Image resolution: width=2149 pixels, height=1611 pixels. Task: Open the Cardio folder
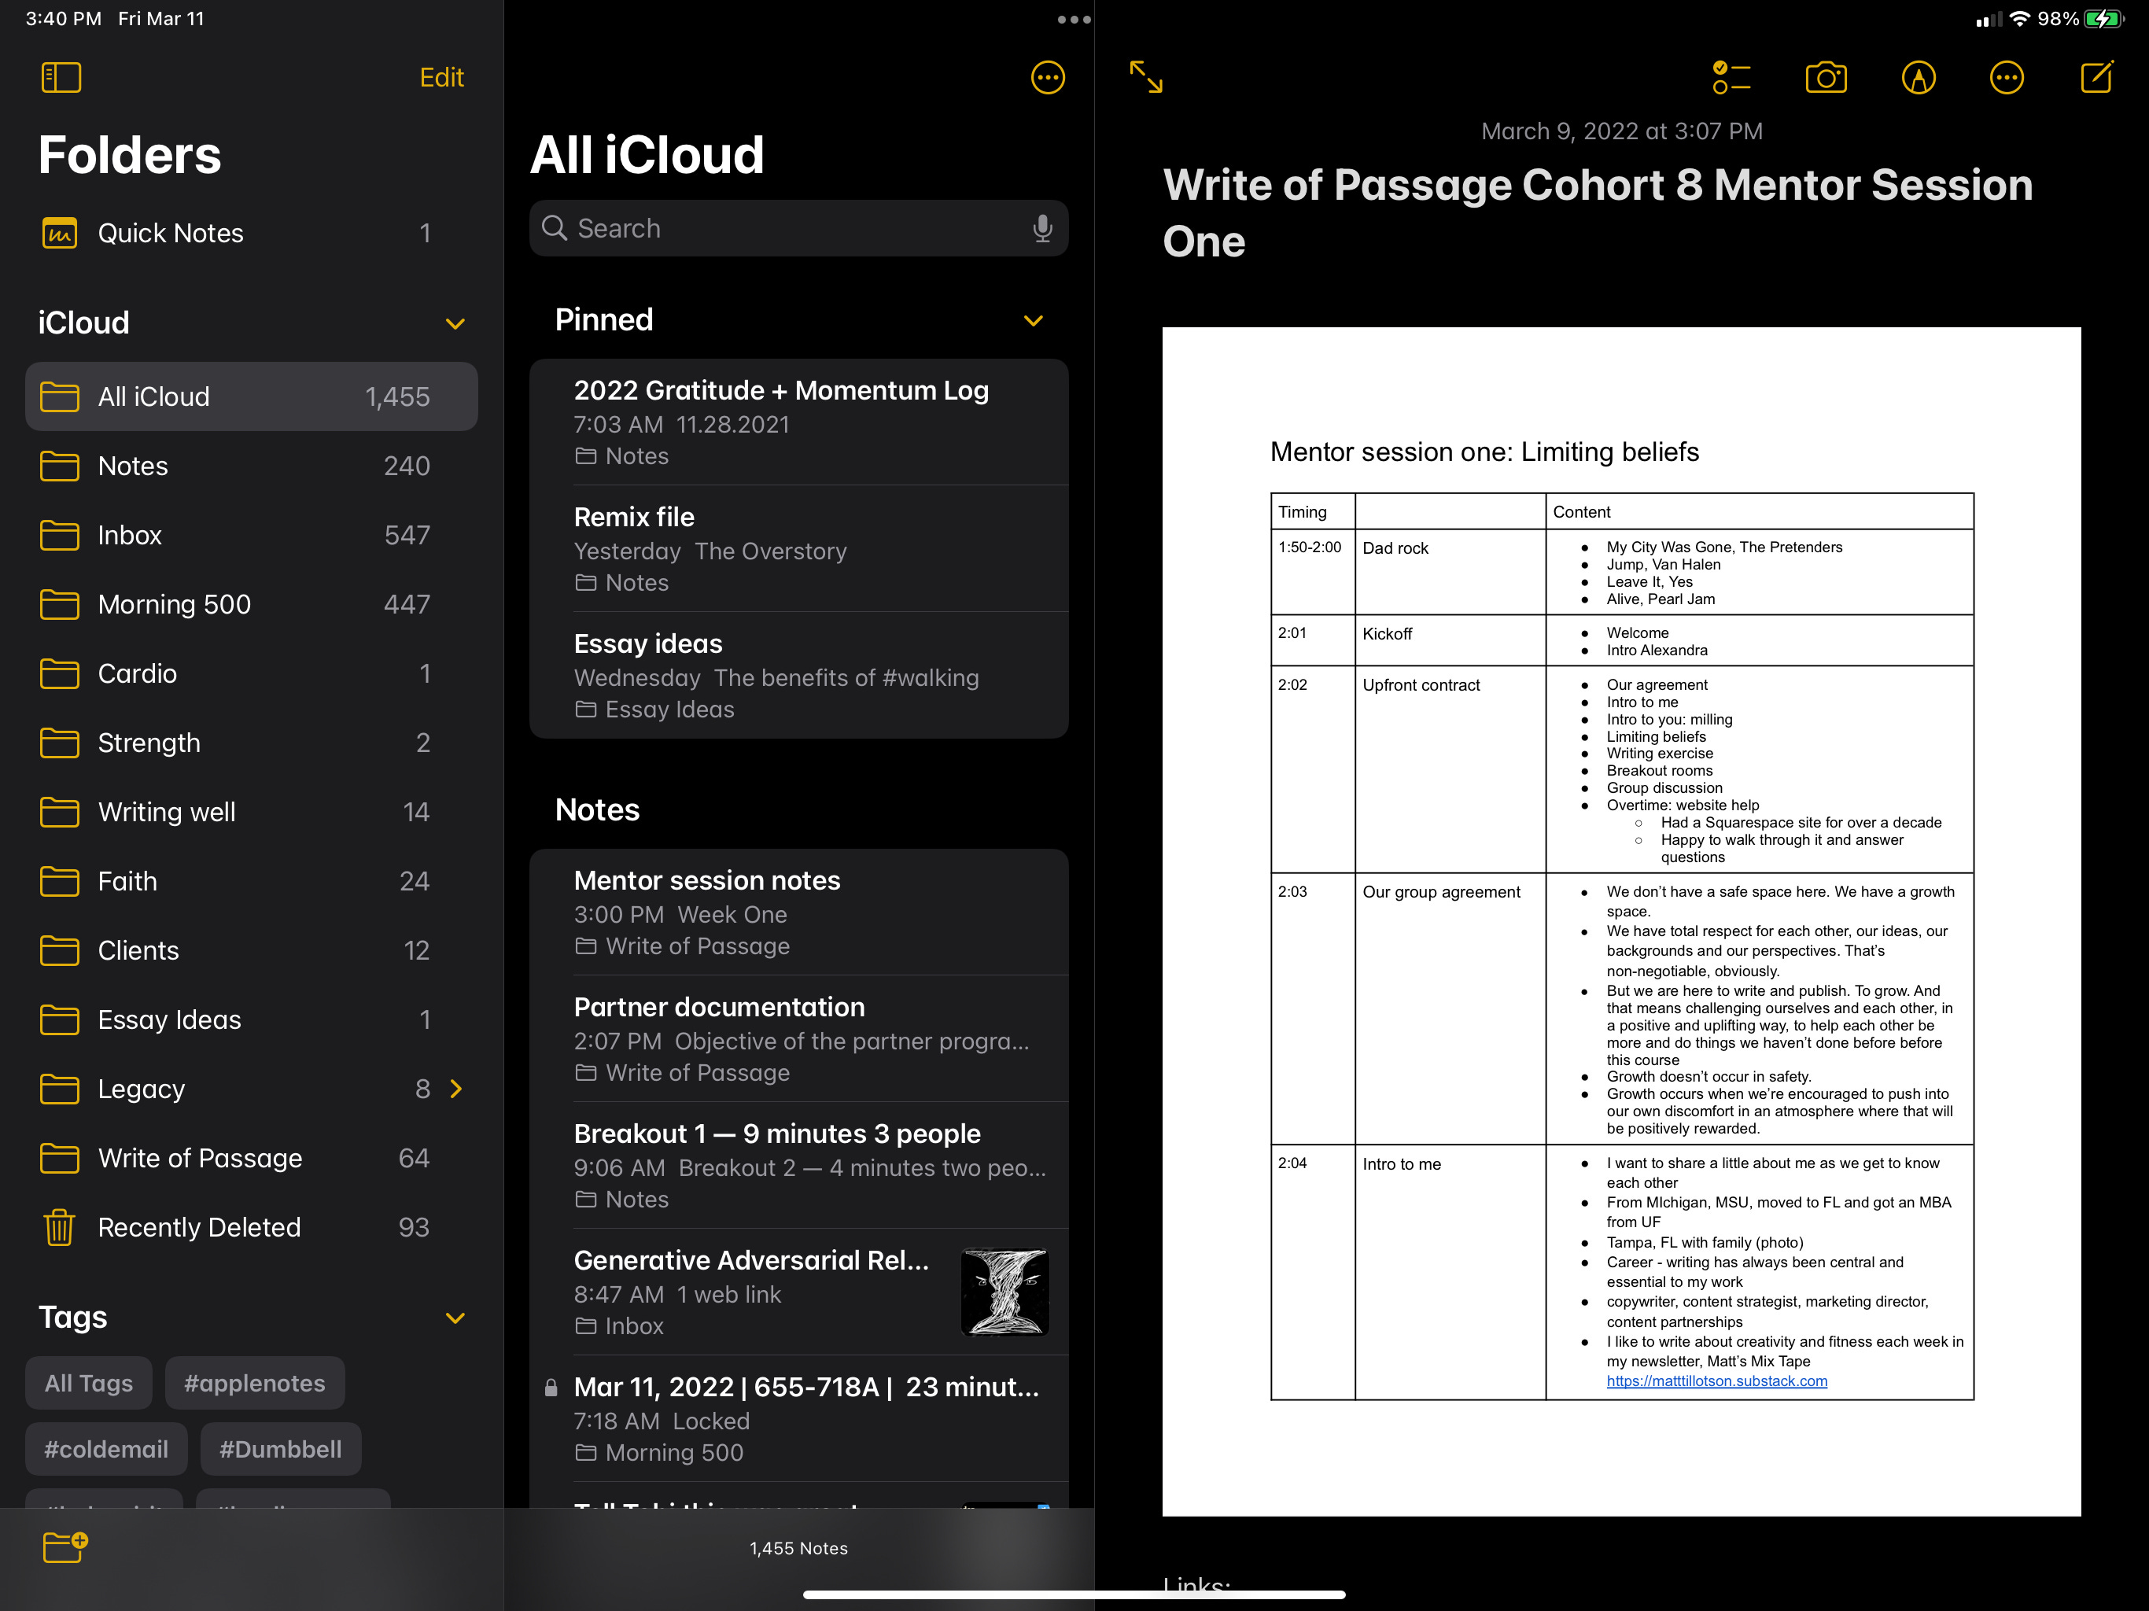pos(252,673)
